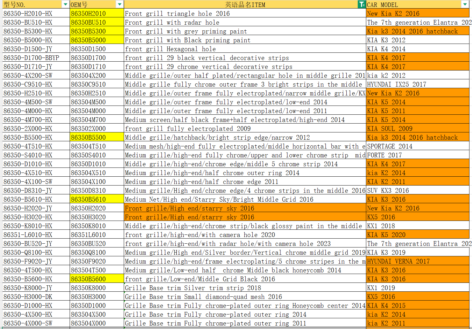Click the active filter icon in ITEM column
The image size is (472, 329).
361,4
